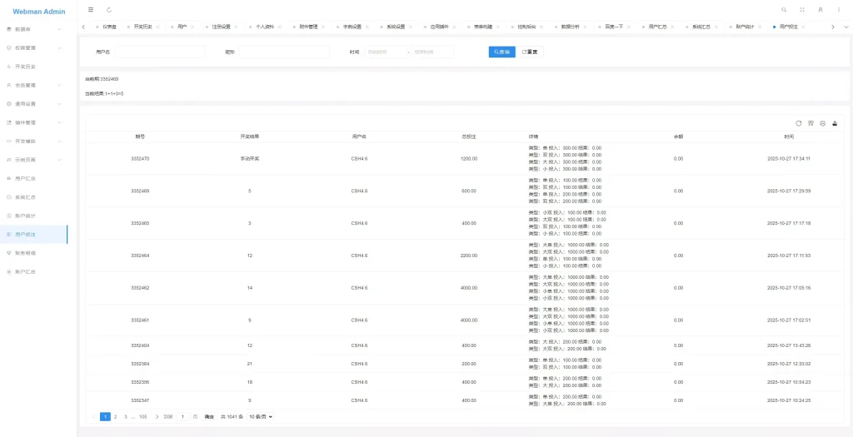Screen dimensions: 853x437
Task: Expand the 开发辅助 sidebar menu
Action: tap(33, 141)
